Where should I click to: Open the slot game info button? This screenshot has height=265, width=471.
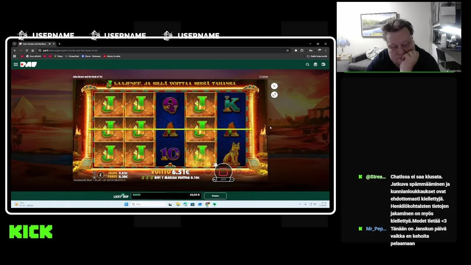tap(100, 175)
